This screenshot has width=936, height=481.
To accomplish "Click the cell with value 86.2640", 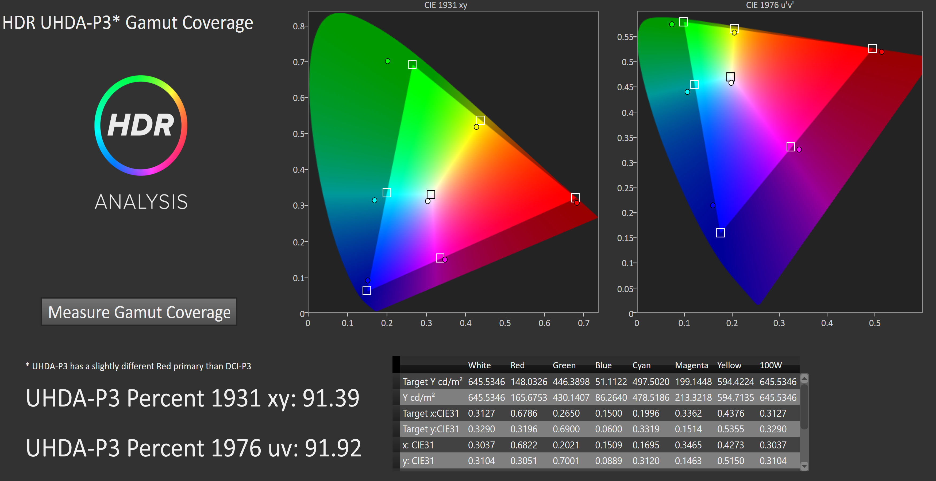I will [611, 397].
